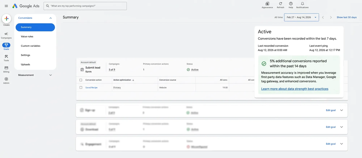This screenshot has width=362, height=158.
Task: Open the Help icon
Action: pos(291,4)
